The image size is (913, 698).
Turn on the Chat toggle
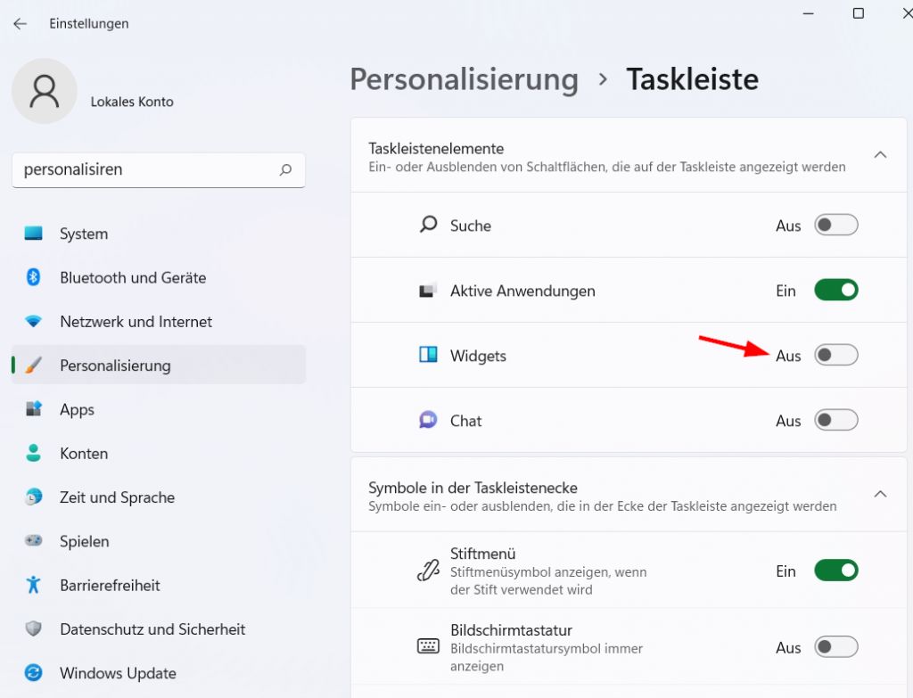point(835,420)
